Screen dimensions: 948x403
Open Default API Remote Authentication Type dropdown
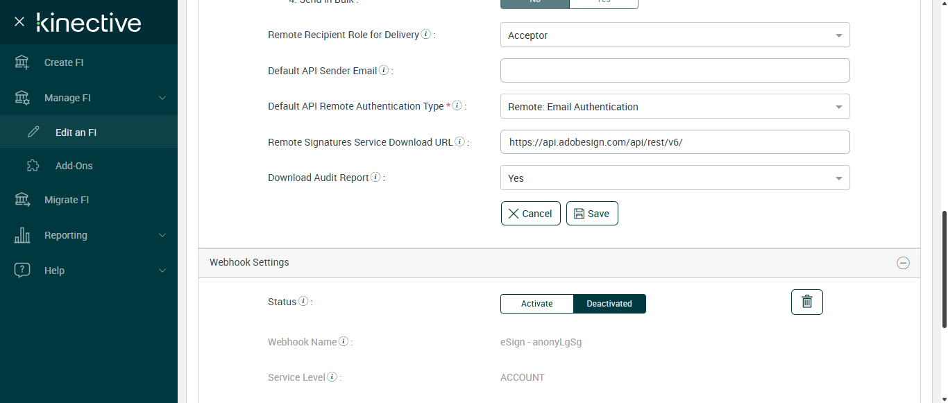pos(675,107)
